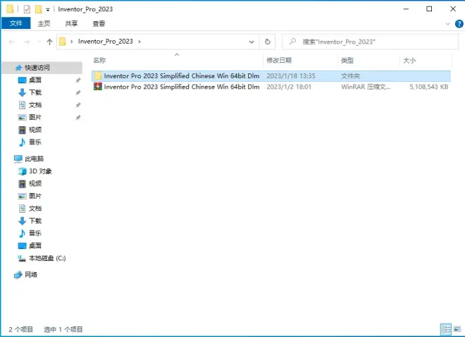Screen dimensions: 465x337
Task: Switch to the 主页 ribbon tab
Action: click(44, 23)
